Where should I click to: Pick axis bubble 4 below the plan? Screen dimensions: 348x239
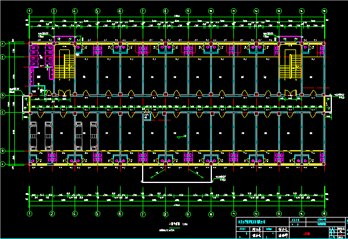[x=75, y=213]
